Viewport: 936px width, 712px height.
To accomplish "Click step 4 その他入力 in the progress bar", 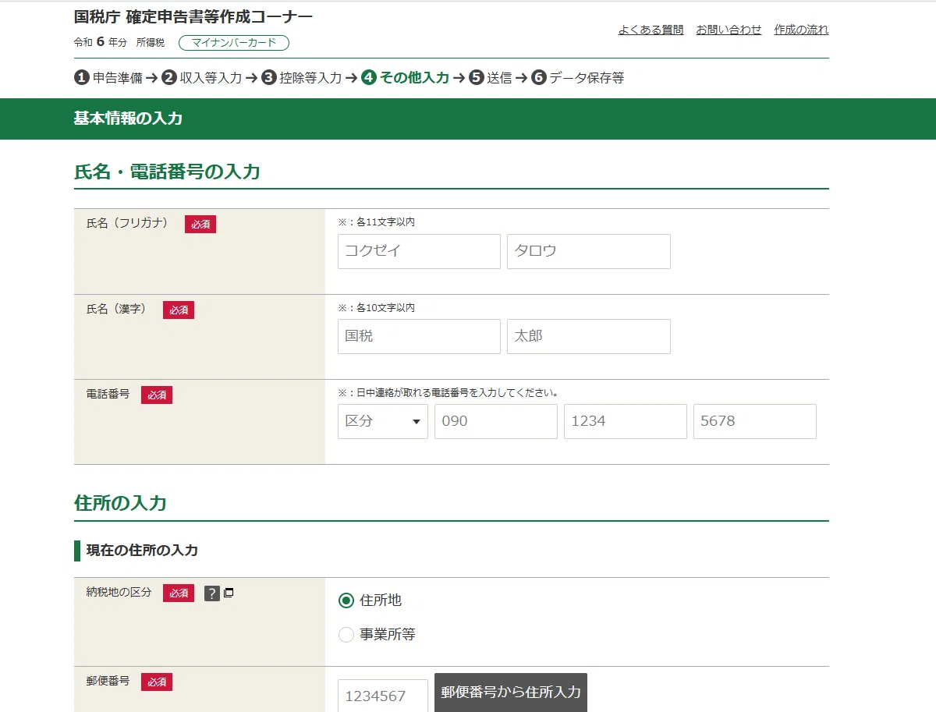I will click(406, 78).
